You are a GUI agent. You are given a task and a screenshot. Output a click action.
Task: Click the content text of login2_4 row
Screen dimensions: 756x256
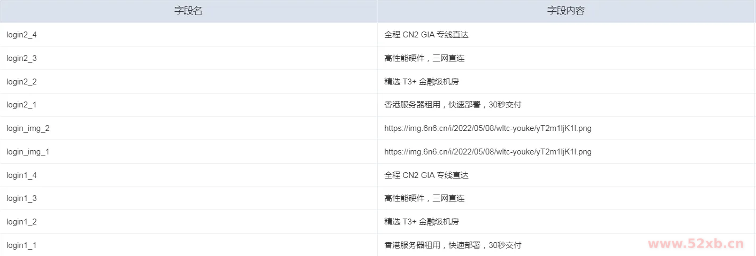click(426, 35)
